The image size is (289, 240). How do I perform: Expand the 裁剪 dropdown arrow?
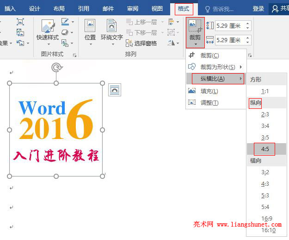point(196,44)
